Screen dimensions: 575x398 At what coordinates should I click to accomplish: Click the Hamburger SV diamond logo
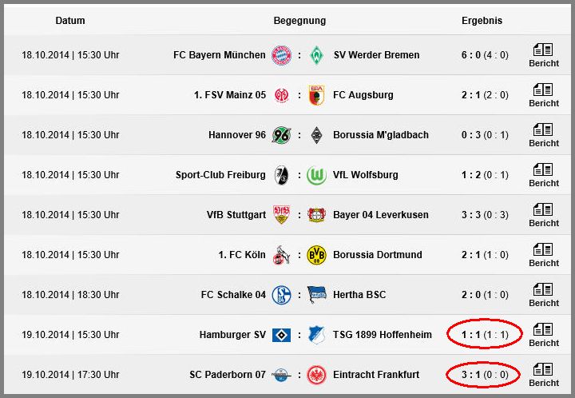(x=281, y=335)
